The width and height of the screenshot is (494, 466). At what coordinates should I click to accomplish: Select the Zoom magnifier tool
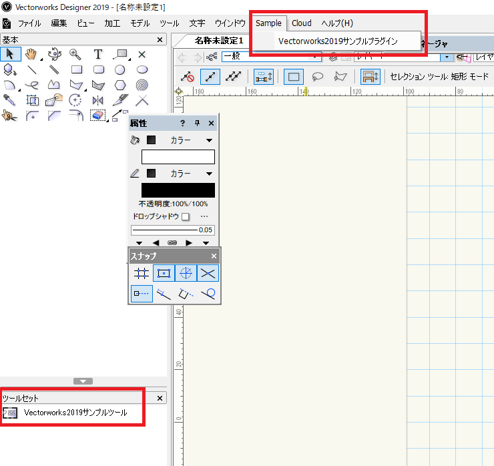[75, 54]
